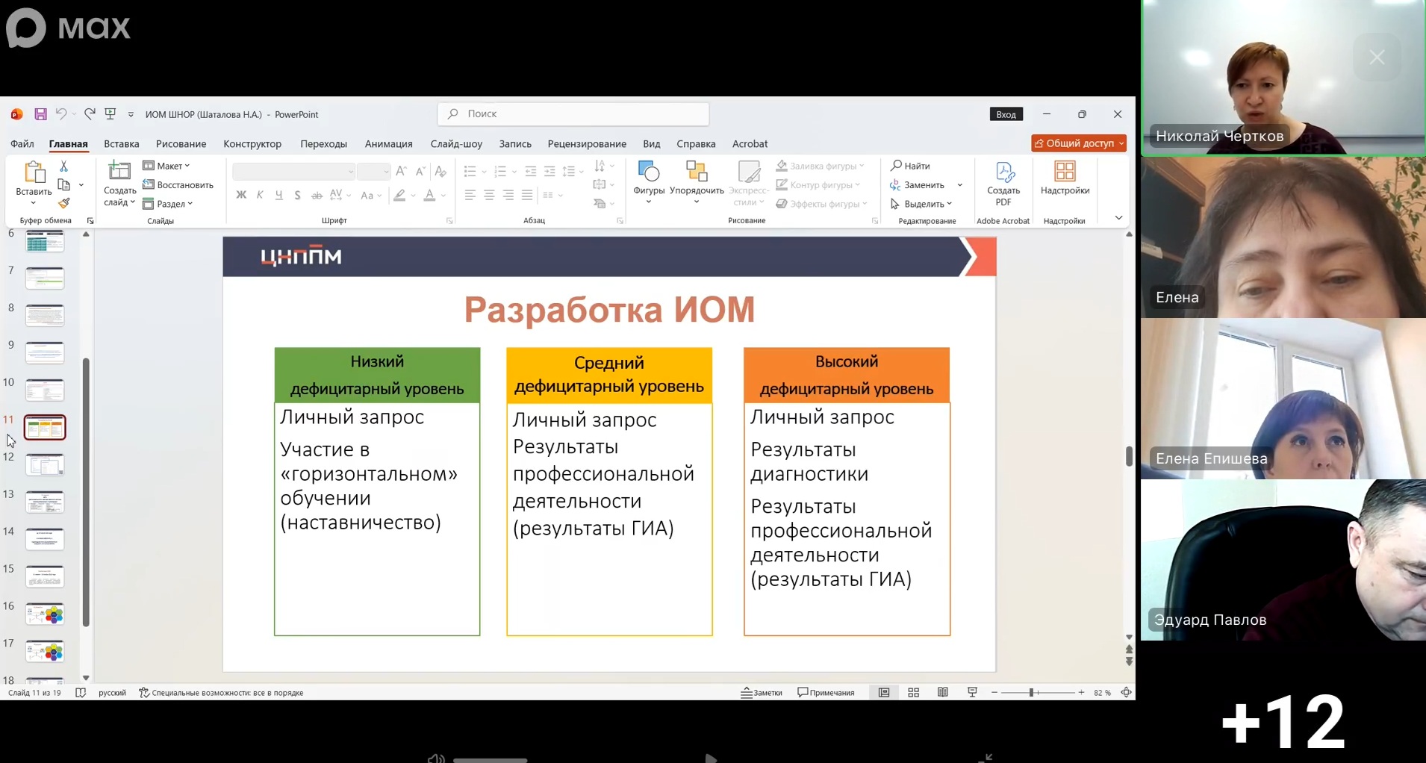Click the Save icon in title bar
This screenshot has width=1426, height=763.
point(41,114)
